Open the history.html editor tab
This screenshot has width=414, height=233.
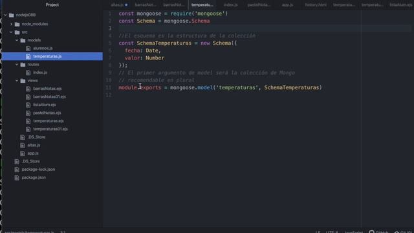tap(316, 5)
